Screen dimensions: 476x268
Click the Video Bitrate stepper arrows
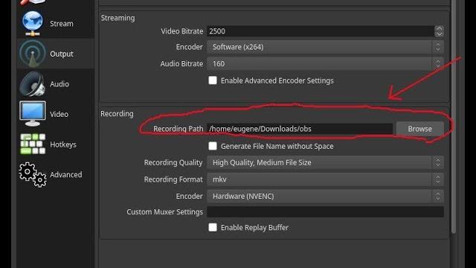(439, 31)
